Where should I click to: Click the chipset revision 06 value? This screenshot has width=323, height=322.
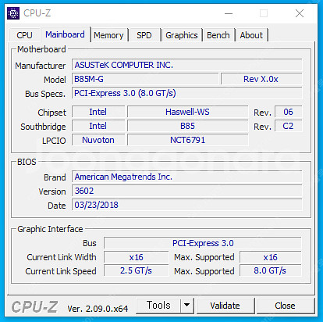[288, 112]
